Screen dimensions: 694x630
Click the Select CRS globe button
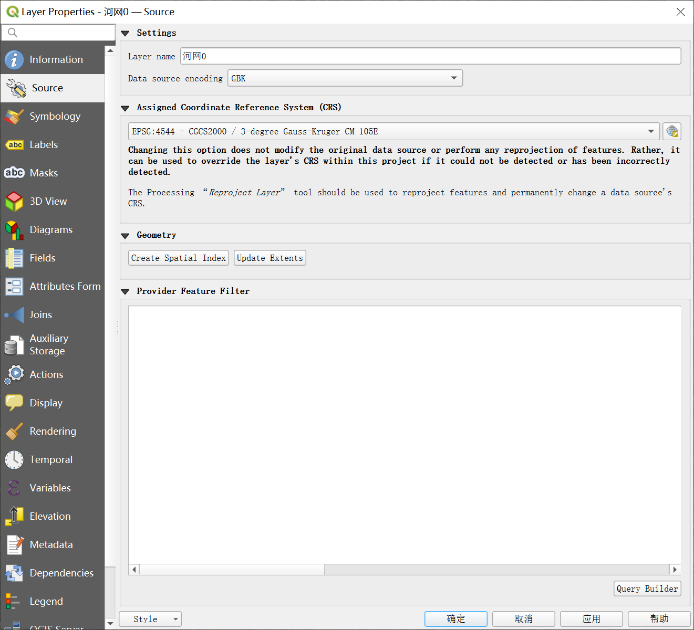pos(672,131)
